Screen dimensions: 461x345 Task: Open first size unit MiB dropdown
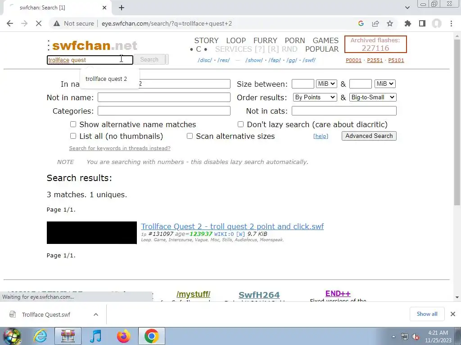[327, 84]
